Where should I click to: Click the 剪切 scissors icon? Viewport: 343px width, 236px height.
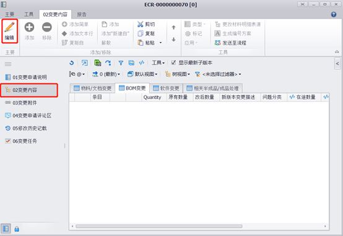pos(140,24)
